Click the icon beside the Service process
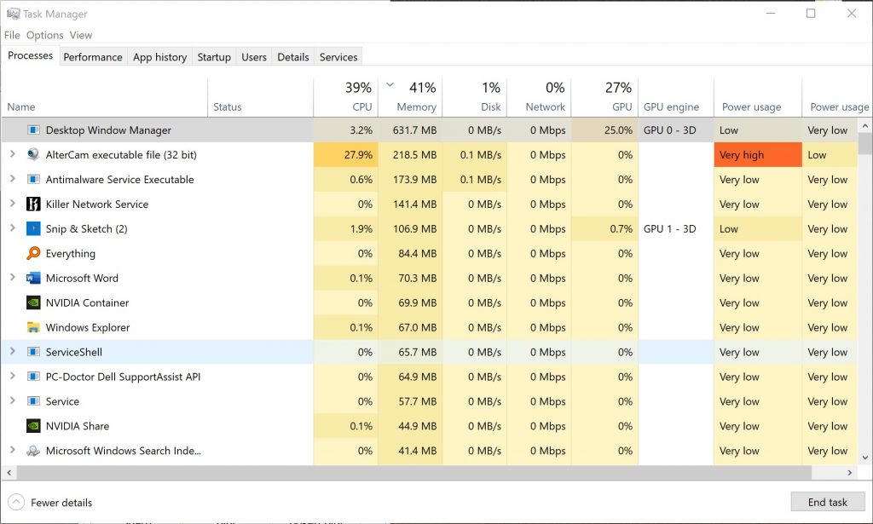 pos(33,401)
